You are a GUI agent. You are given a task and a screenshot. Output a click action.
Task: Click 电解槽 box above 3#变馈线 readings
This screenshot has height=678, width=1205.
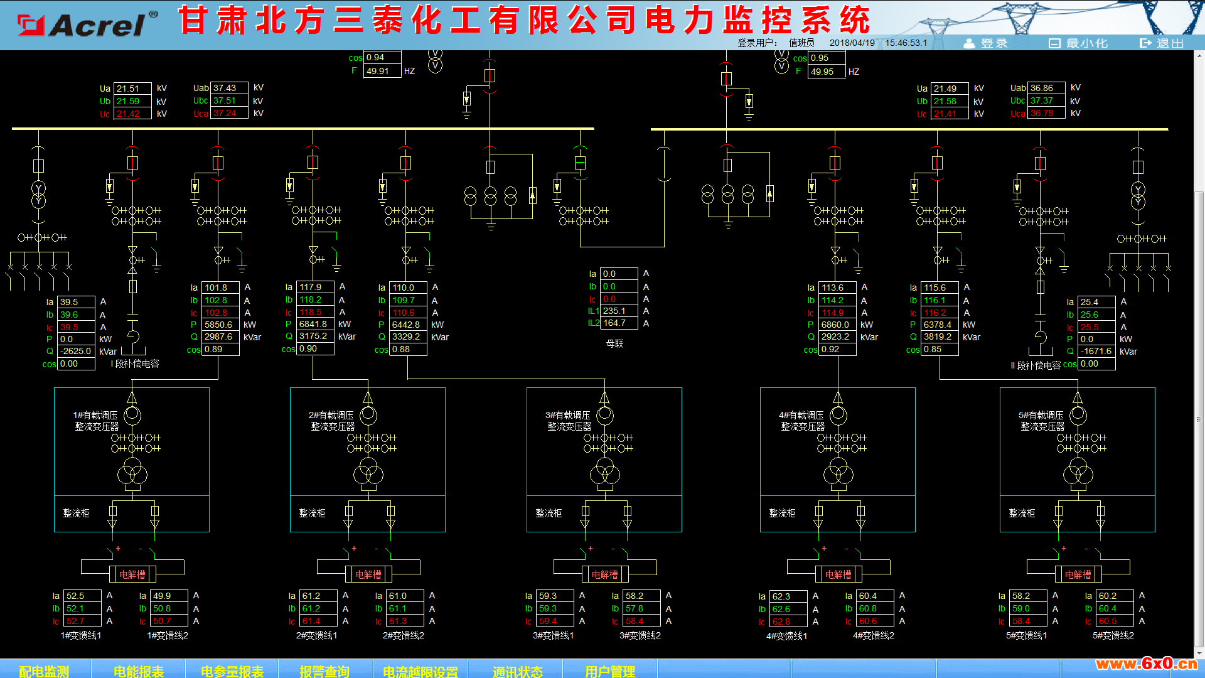605,574
